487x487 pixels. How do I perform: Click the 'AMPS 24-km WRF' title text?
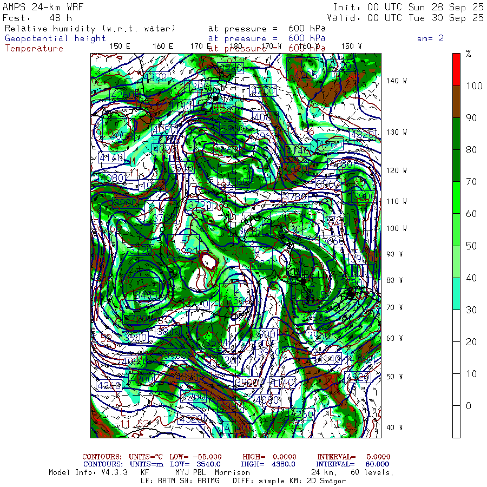coord(43,7)
